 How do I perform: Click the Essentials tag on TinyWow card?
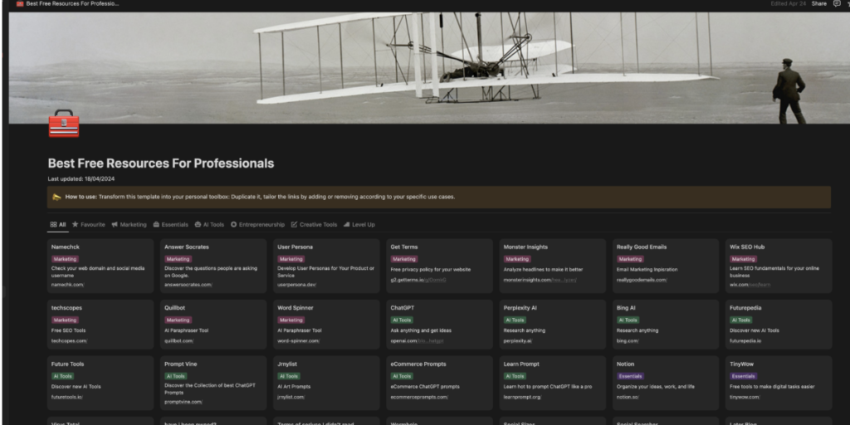[743, 376]
